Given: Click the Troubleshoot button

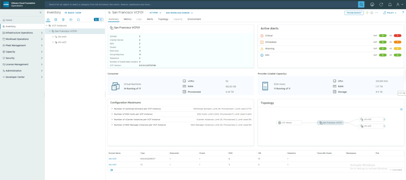Looking at the screenshot, I should click(x=354, y=13).
